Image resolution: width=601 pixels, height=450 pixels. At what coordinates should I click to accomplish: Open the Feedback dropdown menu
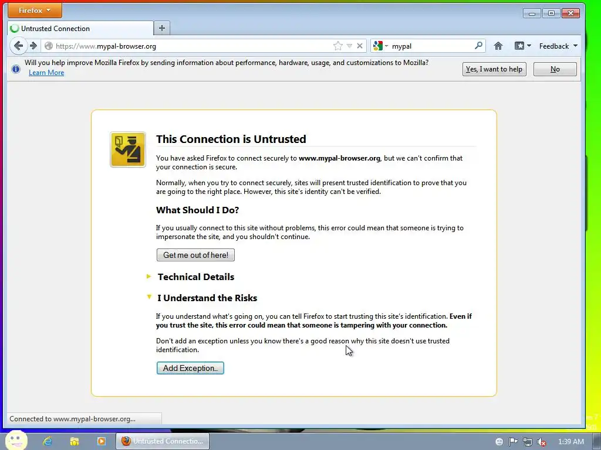coord(558,46)
